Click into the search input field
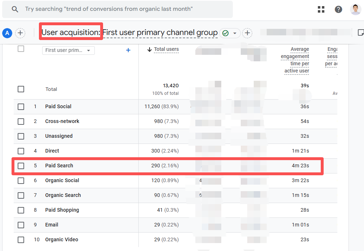Image resolution: width=364 pixels, height=251 pixels. 123,9
